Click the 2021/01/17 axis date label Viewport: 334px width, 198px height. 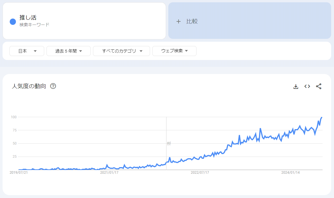click(x=109, y=172)
